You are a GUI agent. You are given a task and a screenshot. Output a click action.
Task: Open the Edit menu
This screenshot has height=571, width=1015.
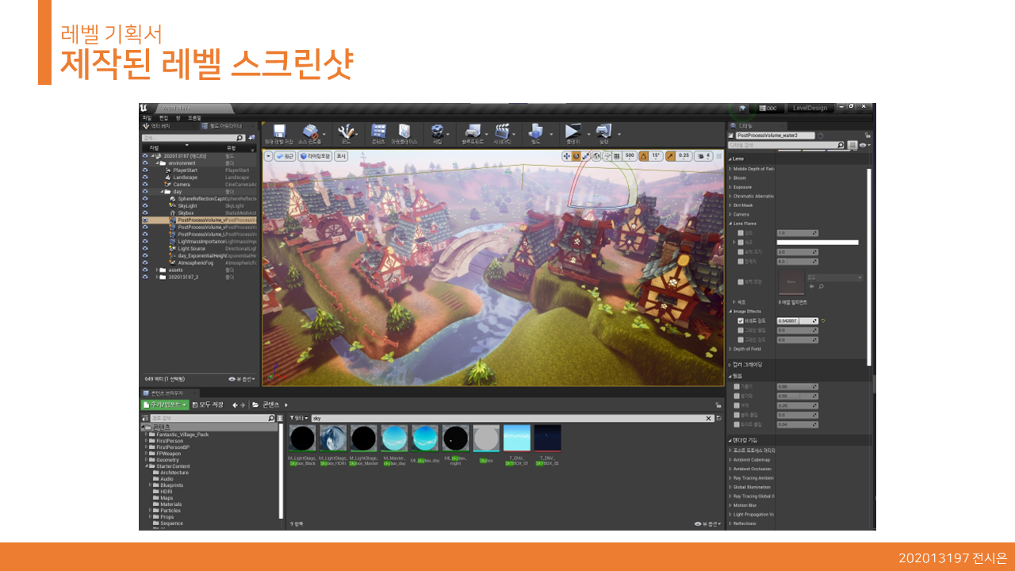click(x=163, y=117)
